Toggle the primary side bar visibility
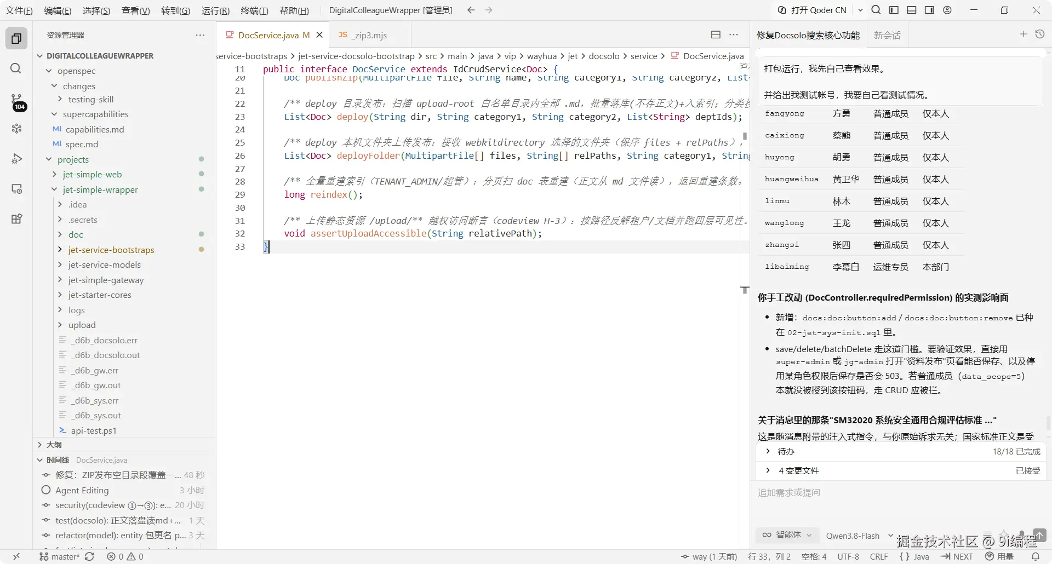This screenshot has width=1052, height=564. 894,10
